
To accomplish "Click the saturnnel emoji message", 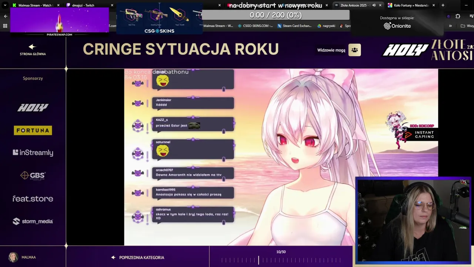I will 193,149.
